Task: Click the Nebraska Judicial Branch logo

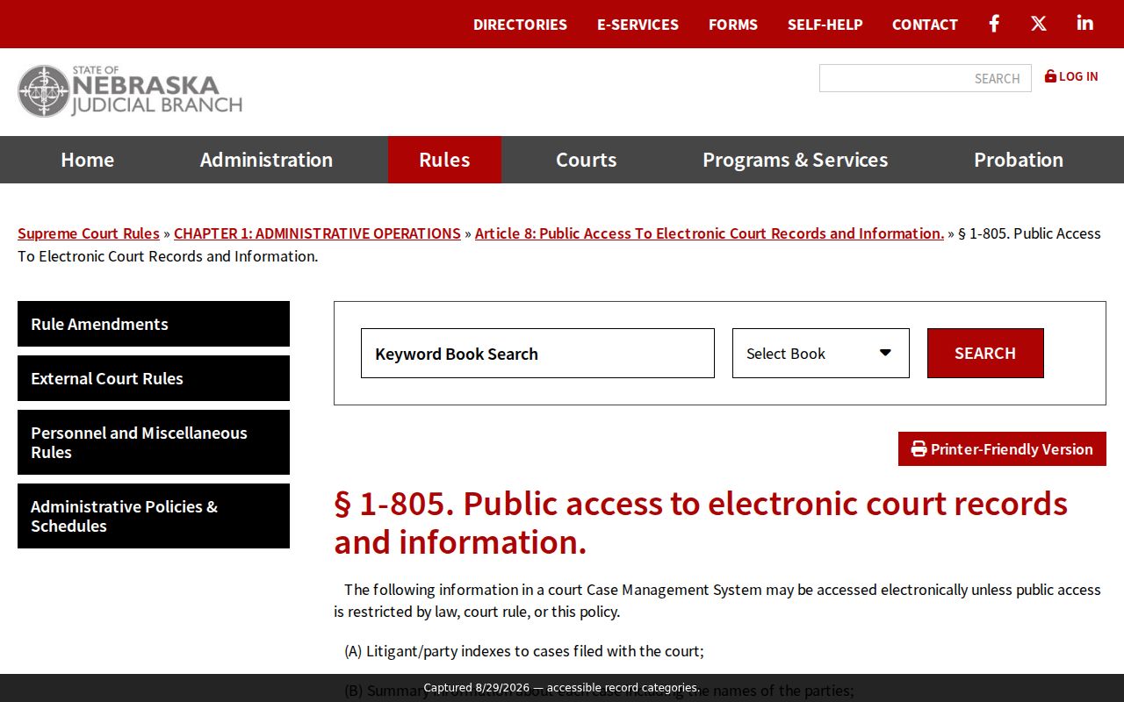Action: (x=130, y=90)
